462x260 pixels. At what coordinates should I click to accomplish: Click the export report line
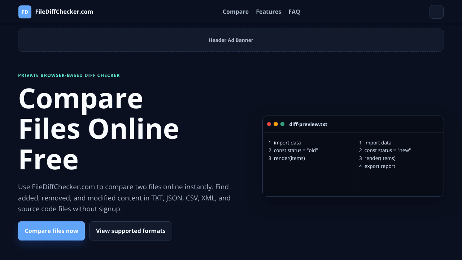coord(377,166)
